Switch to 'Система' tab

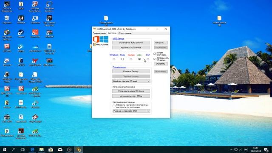(x=112, y=33)
